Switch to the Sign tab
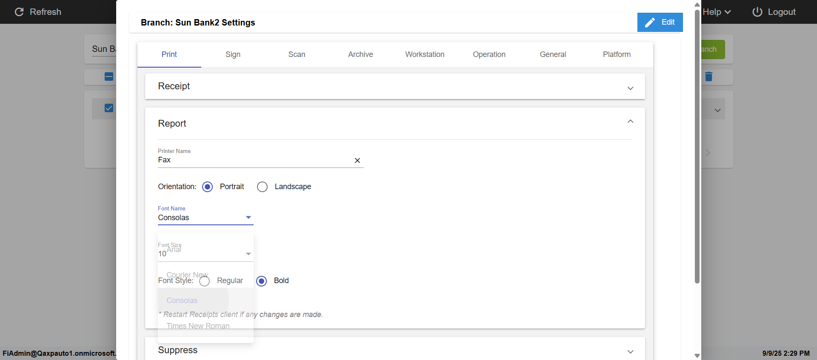 click(x=233, y=54)
